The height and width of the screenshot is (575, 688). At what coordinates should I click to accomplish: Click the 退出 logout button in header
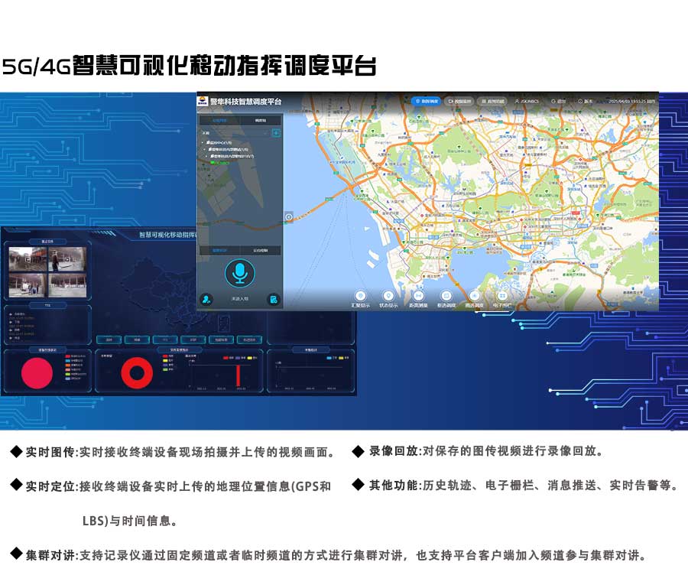[x=559, y=101]
